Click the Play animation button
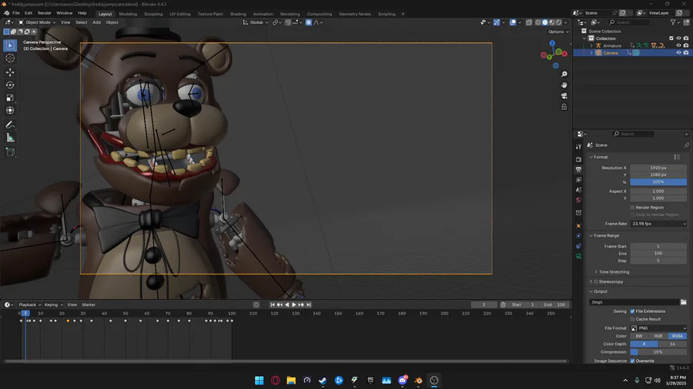Image resolution: width=693 pixels, height=389 pixels. (294, 304)
